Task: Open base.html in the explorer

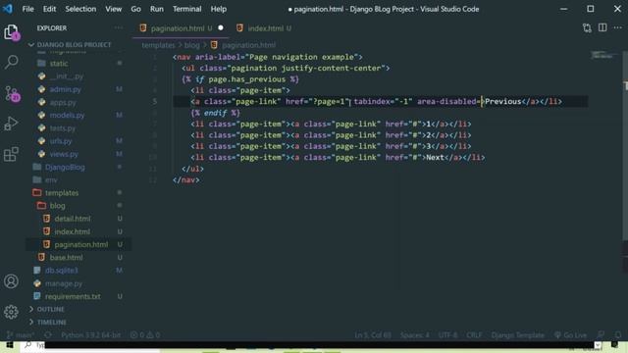Action: coord(66,258)
